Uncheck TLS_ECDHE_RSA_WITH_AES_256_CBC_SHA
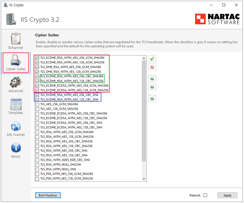This screenshot has width=244, height=203. click(37, 95)
